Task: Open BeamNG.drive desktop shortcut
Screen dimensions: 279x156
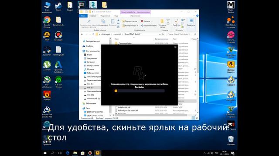Action: pyautogui.click(x=231, y=22)
